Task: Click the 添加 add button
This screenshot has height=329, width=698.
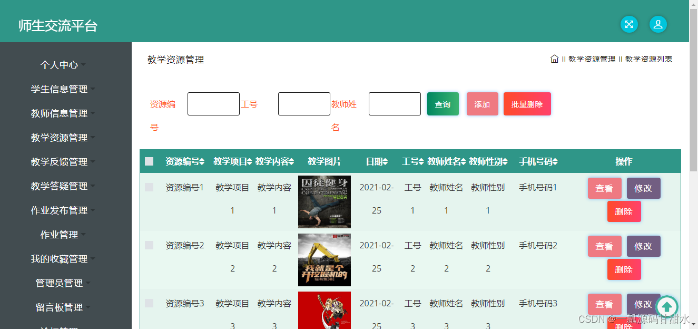Action: coord(483,104)
